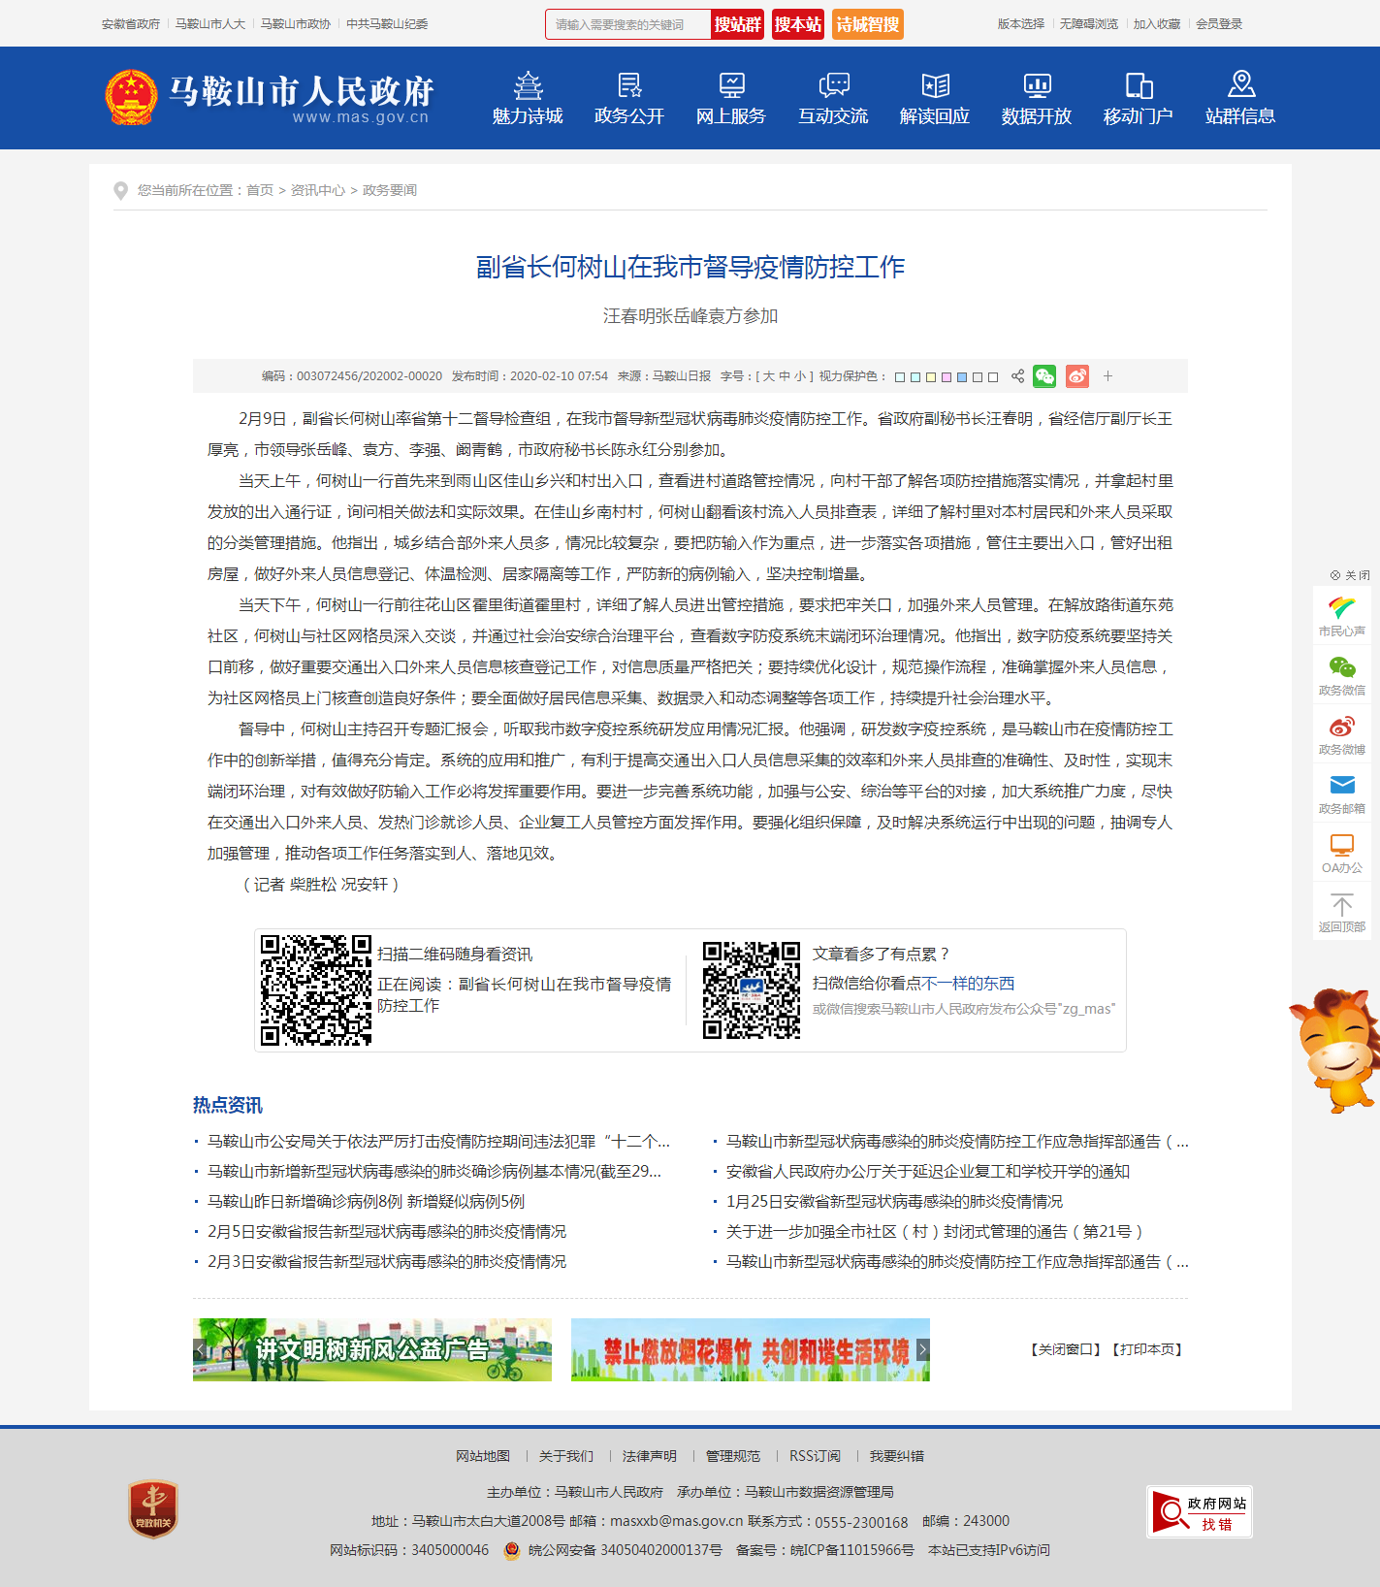Click 返回顶部 arrow to return to top

[x=1341, y=912]
